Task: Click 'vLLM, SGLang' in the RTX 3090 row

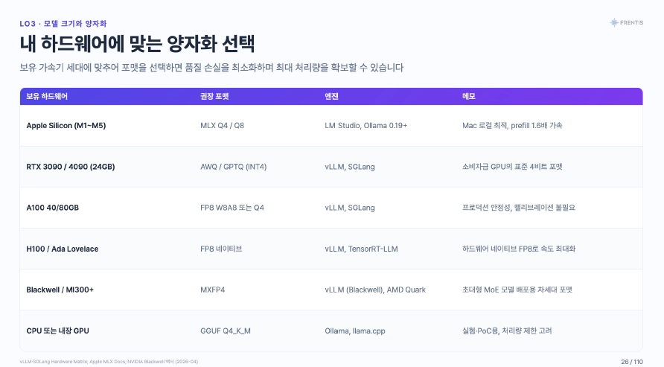Action: coord(350,167)
